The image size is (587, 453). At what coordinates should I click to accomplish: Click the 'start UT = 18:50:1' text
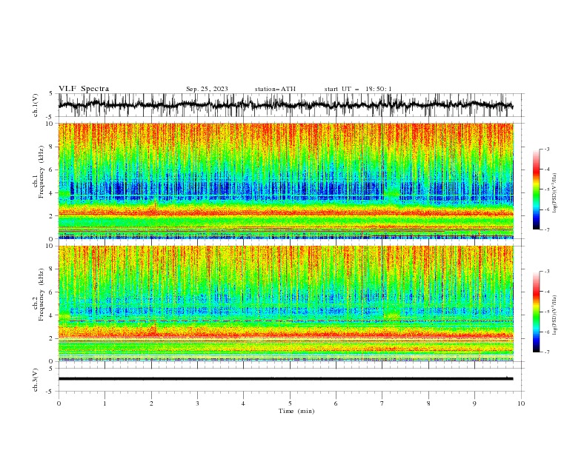358,89
